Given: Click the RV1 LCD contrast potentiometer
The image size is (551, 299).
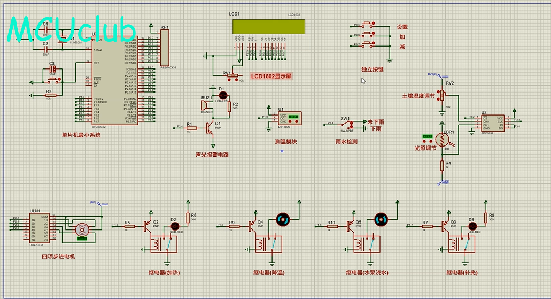Looking at the screenshot, I should [x=231, y=74].
